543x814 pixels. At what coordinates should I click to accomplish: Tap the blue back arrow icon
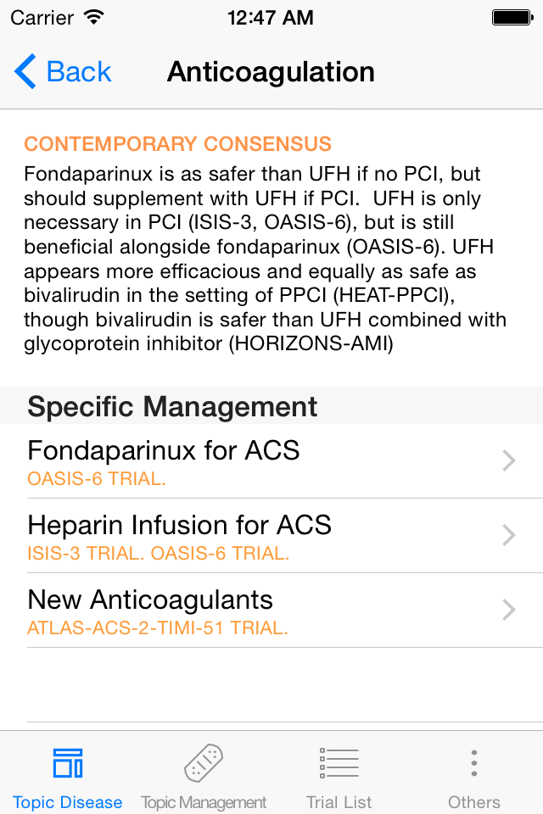point(25,71)
